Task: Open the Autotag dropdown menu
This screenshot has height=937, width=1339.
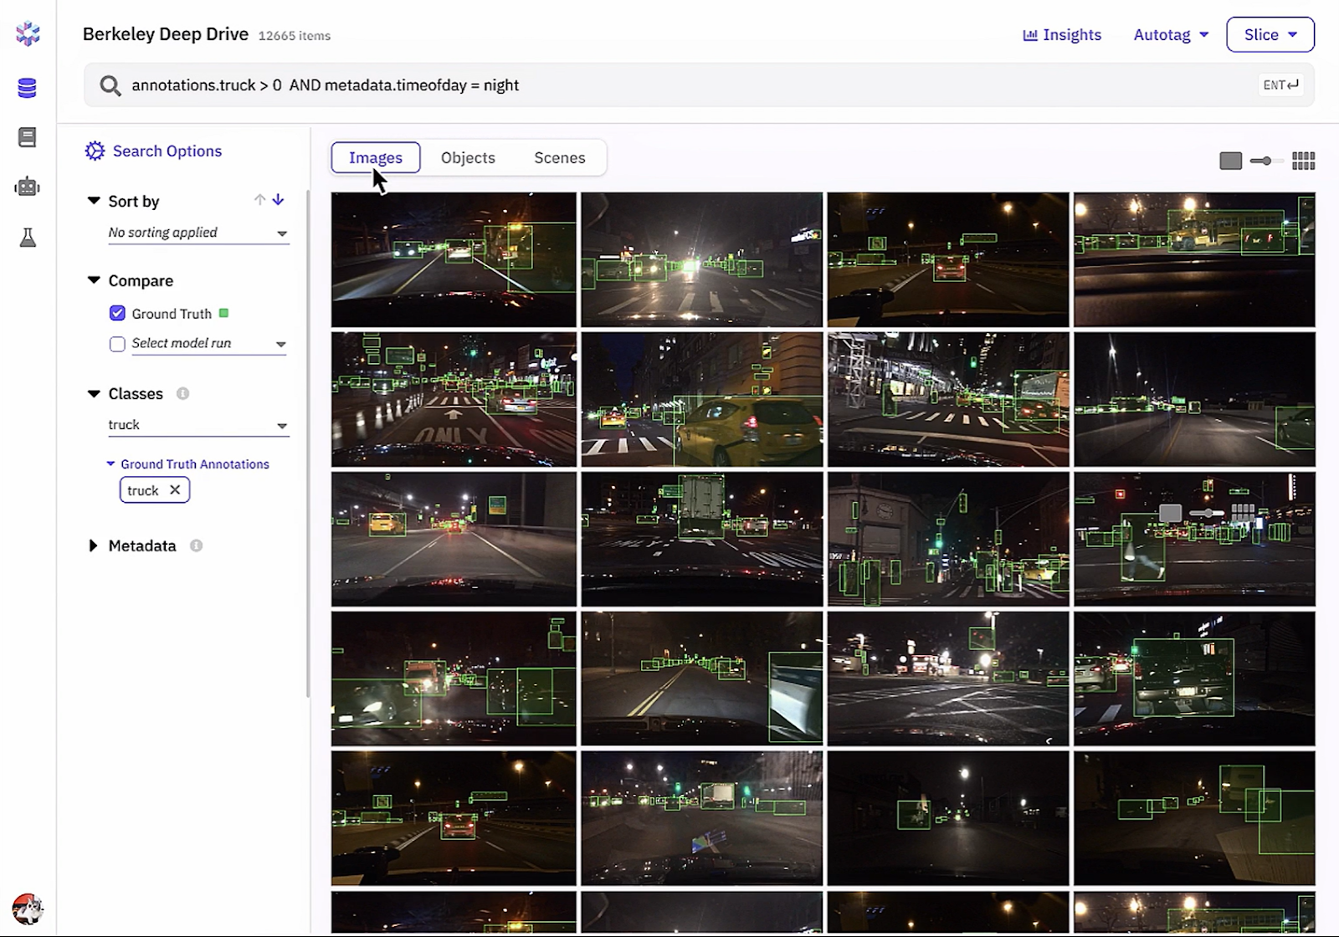Action: pos(1171,35)
